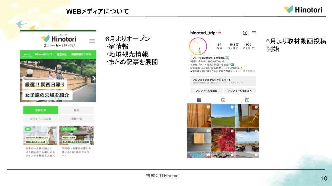Select the ホーム tab in green navbar
332x186 pixels.
click(27, 54)
